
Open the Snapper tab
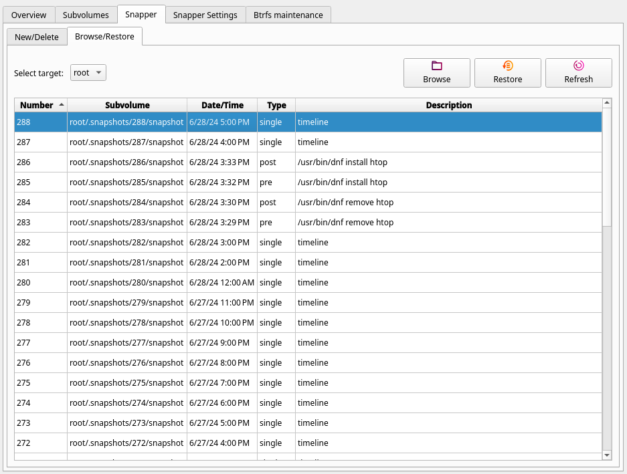click(x=141, y=15)
